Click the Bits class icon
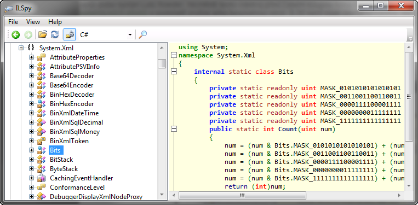Viewport: 418px width, 205px height. point(41,150)
